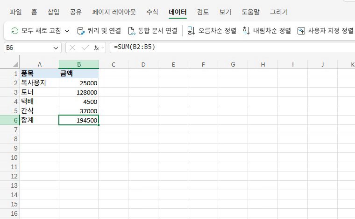Click the formula bar with =SUM(B2:B5)
Viewport: 355px width, 219px height.
[233, 48]
